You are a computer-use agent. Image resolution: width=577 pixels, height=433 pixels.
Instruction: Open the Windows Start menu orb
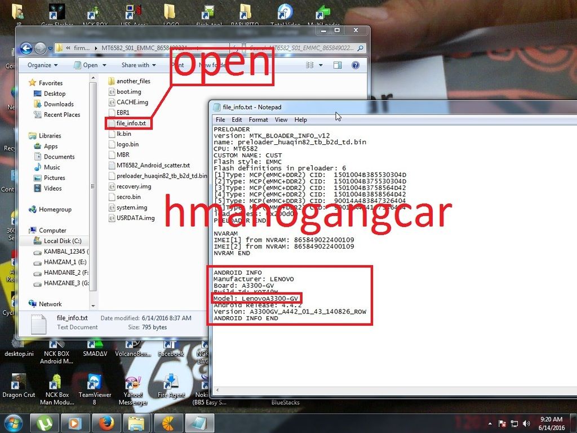[13, 423]
